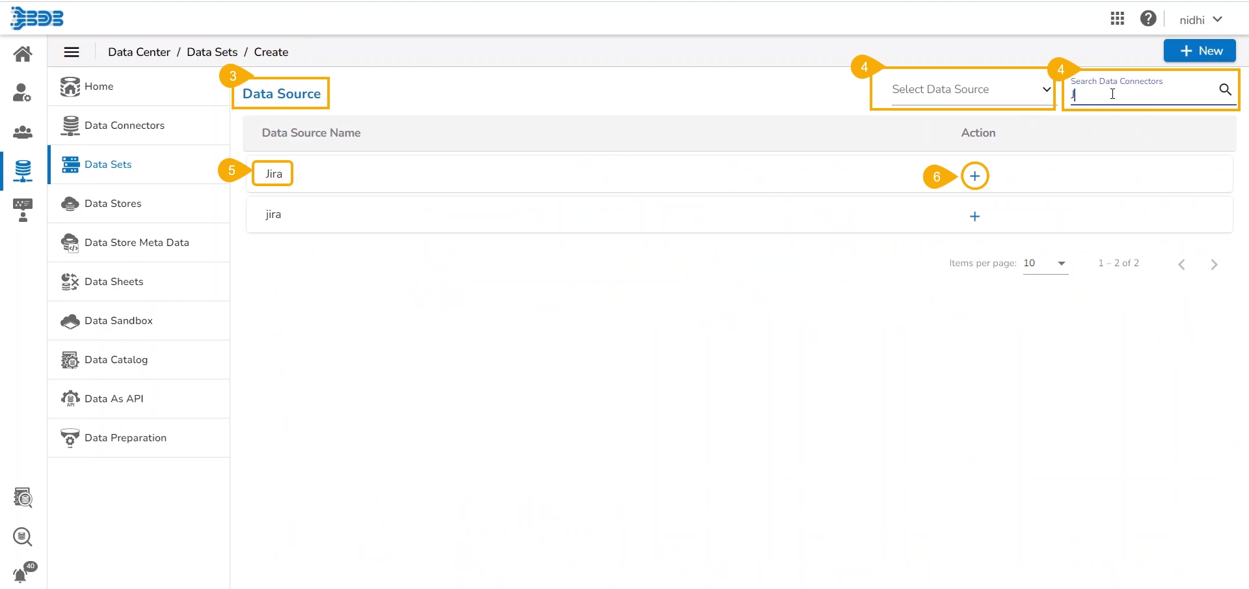Open the presentation icon in left rail

23,210
